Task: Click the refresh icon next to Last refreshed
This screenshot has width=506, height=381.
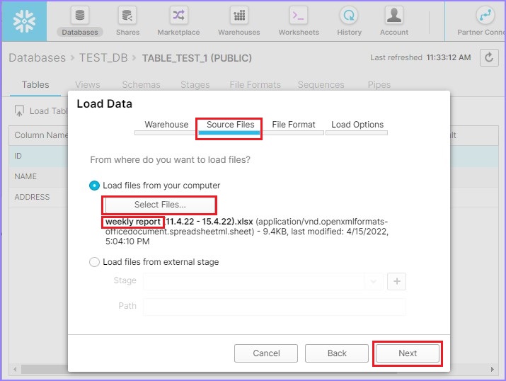Action: [x=489, y=57]
